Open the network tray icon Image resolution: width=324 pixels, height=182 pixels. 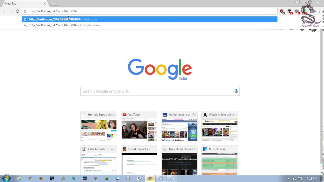click(x=300, y=179)
